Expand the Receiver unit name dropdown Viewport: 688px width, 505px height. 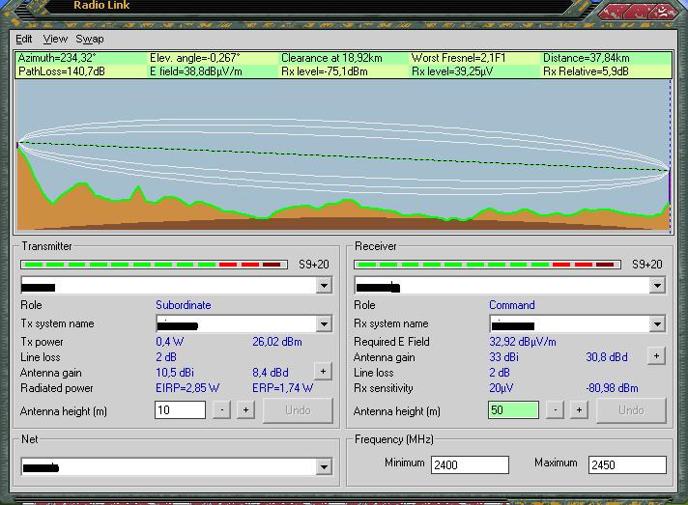(657, 286)
